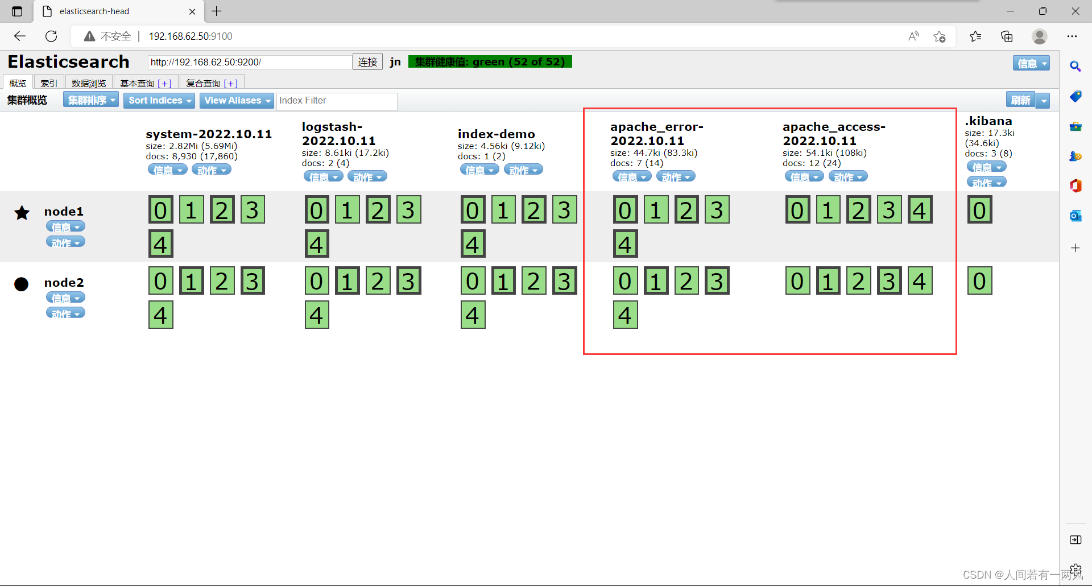Open the 基本查询 tab

click(x=146, y=82)
